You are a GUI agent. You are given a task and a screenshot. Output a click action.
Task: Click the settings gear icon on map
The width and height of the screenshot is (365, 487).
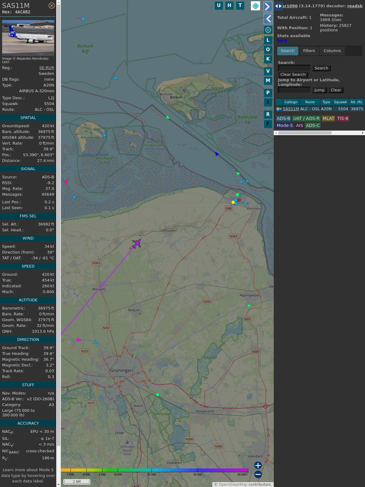click(x=268, y=30)
